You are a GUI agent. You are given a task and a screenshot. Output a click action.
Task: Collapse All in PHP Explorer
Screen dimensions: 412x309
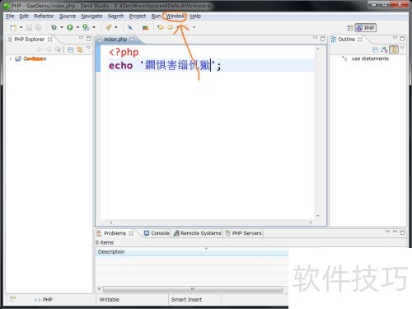71,49
